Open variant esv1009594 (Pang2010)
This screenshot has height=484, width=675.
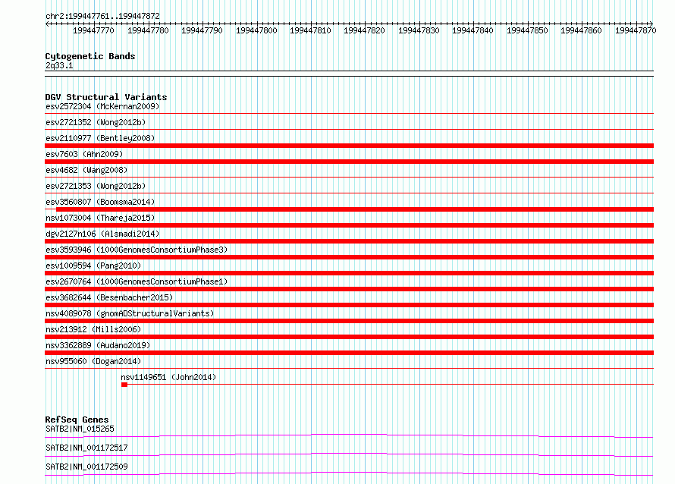[x=93, y=266]
